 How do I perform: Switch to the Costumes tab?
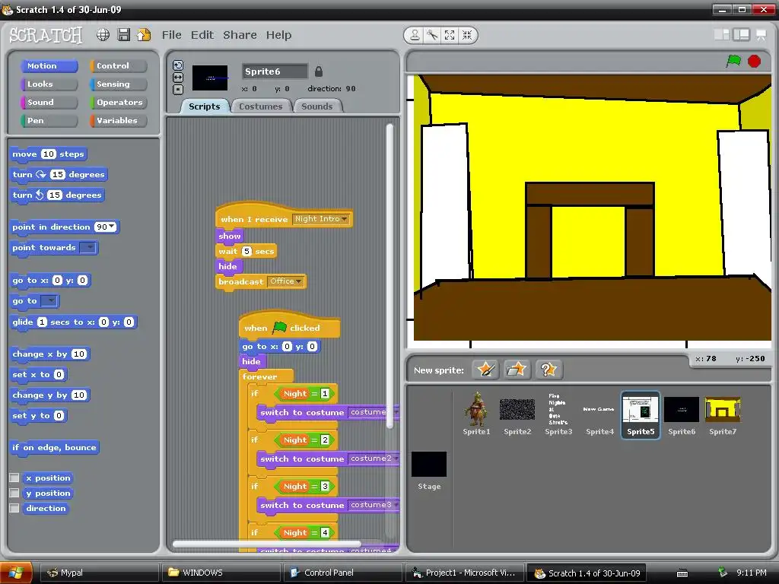pos(260,106)
